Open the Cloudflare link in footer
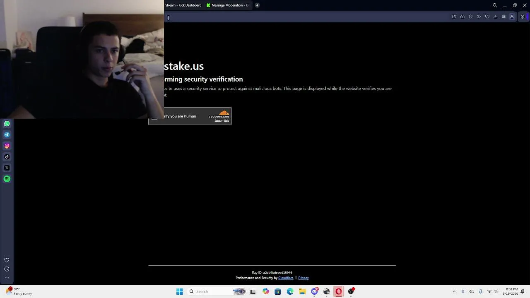 pyautogui.click(x=286, y=278)
